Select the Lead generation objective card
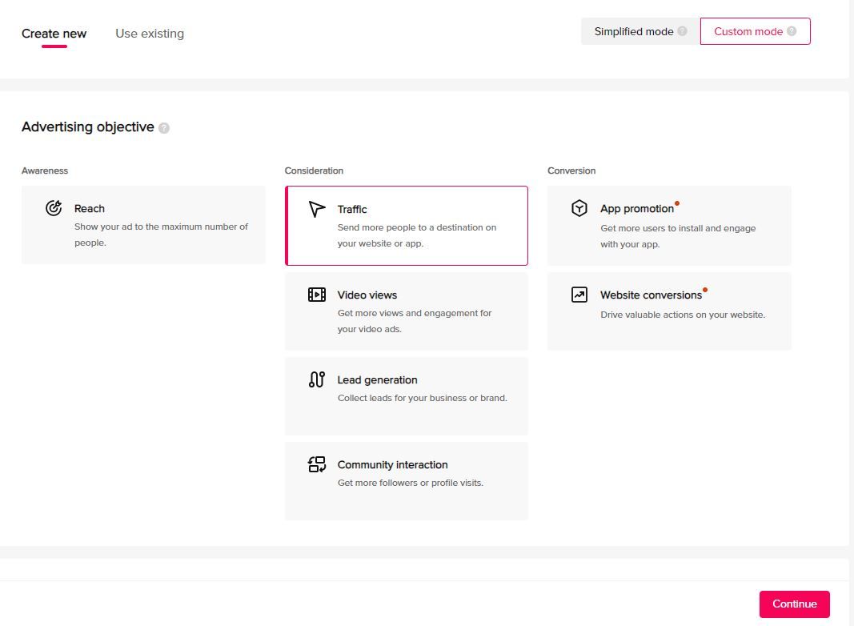The height and width of the screenshot is (626, 854). pos(407,395)
